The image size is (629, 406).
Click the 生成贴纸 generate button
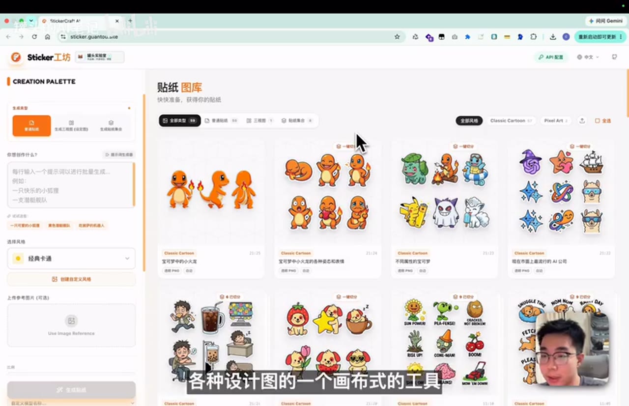tap(71, 390)
